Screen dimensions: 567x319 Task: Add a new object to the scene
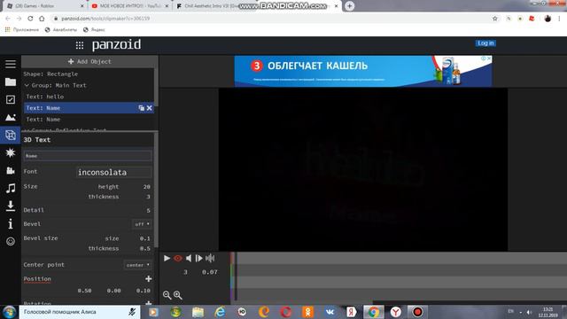click(89, 61)
